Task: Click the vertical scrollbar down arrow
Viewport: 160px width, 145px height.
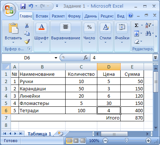Action: tap(156, 128)
